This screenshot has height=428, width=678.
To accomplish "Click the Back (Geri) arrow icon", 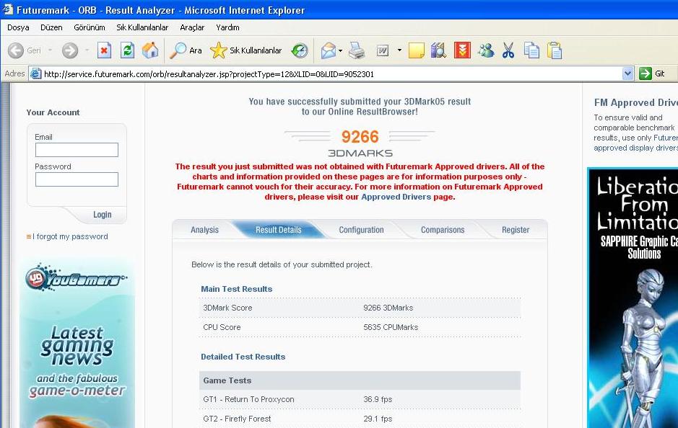I will click(x=16, y=50).
